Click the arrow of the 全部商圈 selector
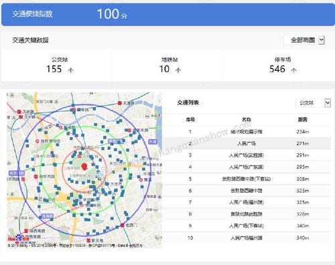335x265 pixels. tap(321, 40)
